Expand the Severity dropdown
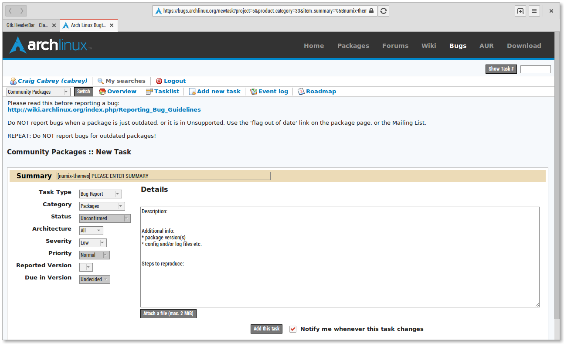Screen dimensions: 564x344 pos(93,243)
